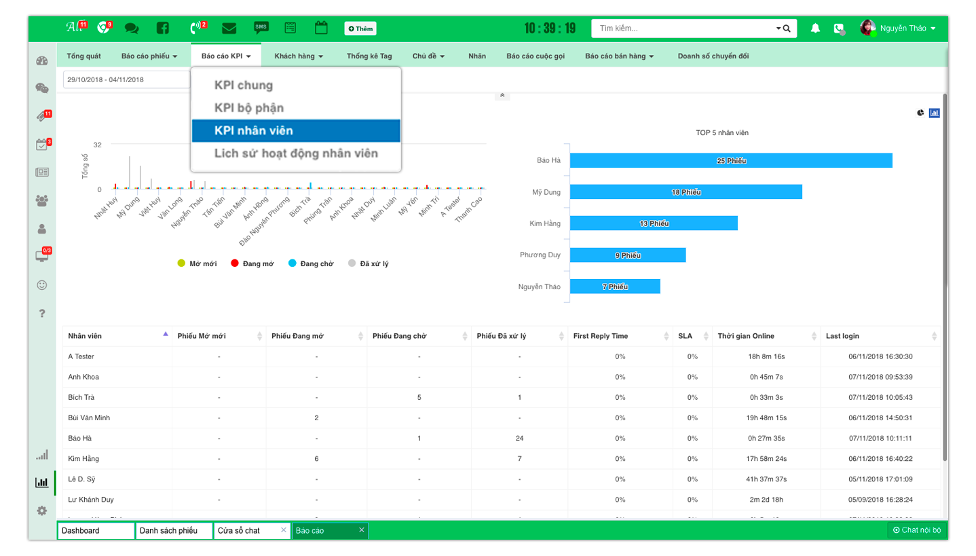976x556 pixels.
Task: Click the ticket tag icon in sidebar
Action: pos(42,116)
